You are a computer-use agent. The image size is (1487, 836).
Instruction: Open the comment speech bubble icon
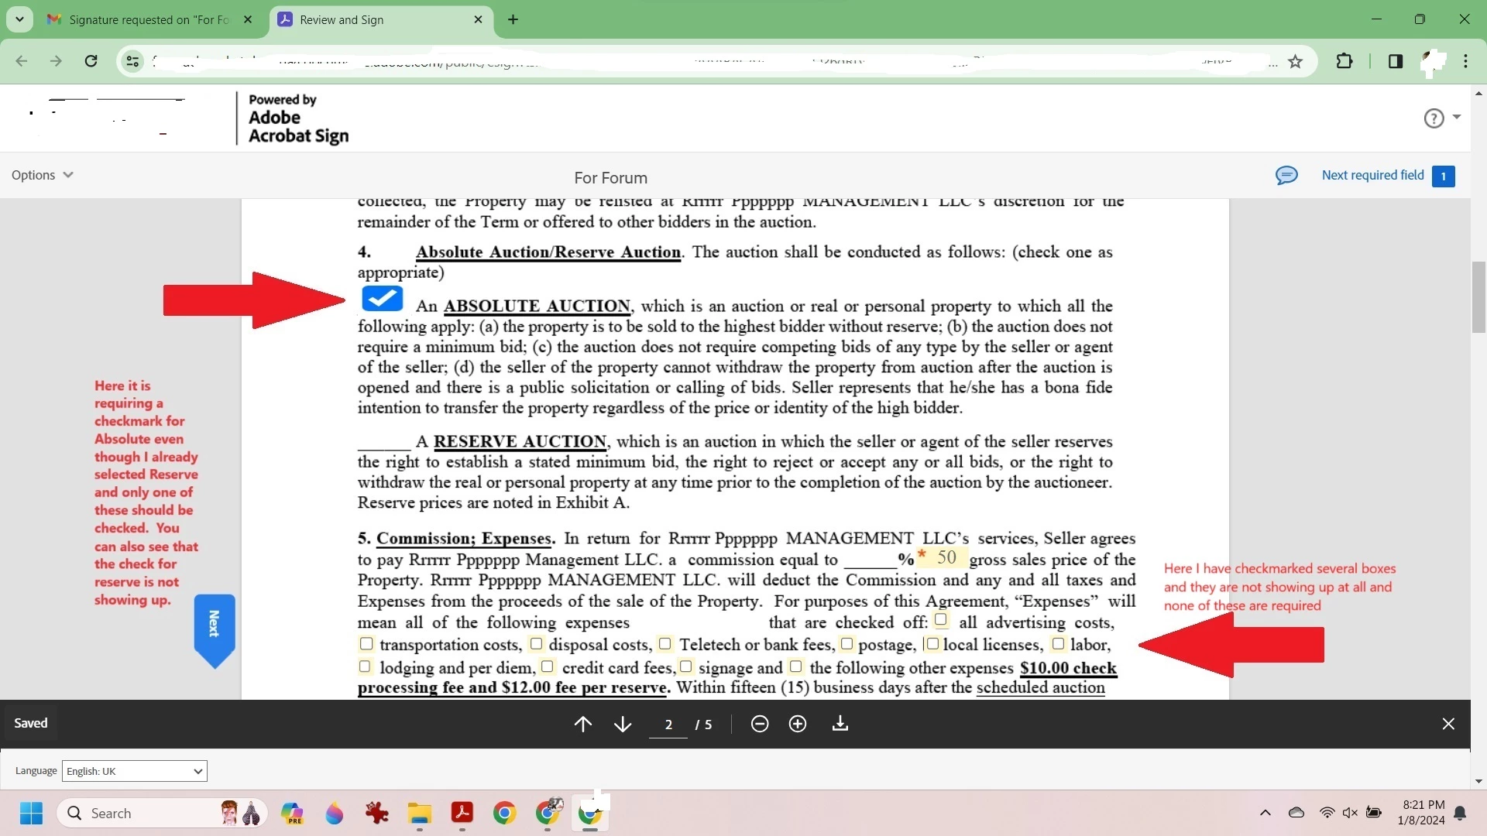click(x=1286, y=176)
